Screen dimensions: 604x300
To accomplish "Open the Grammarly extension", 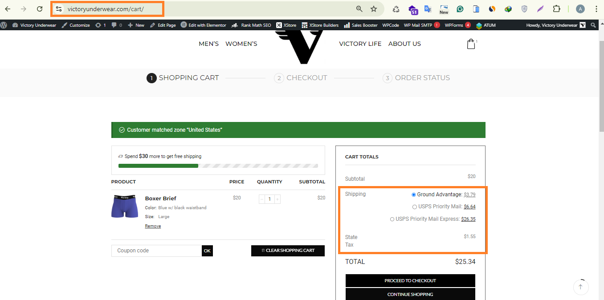I will [x=460, y=9].
